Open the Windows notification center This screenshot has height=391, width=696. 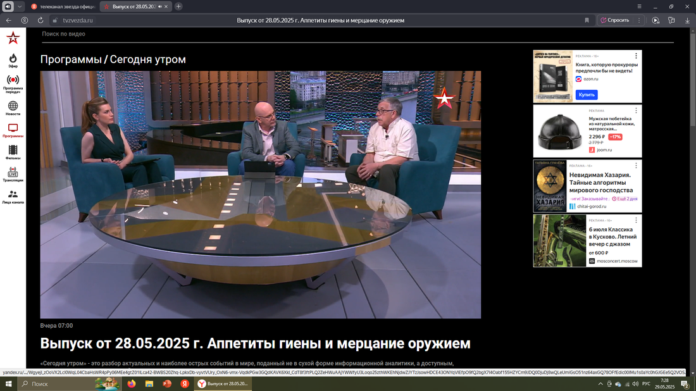(685, 384)
